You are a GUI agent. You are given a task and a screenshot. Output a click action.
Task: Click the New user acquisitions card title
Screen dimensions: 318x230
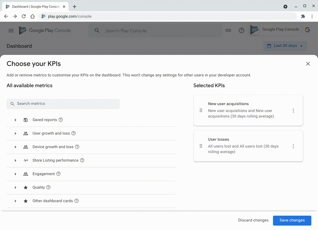click(228, 104)
